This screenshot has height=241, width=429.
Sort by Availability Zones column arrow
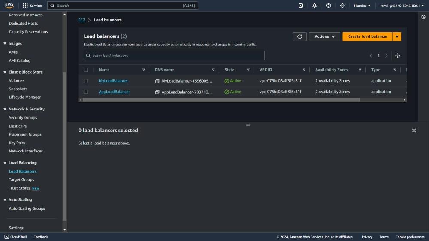[360, 70]
